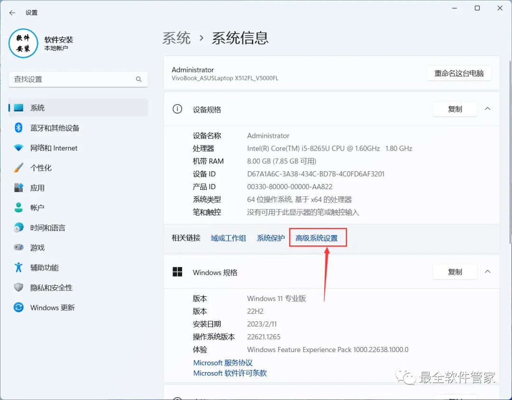
Task: Go to 辅助功能 settings
Action: click(x=78, y=267)
